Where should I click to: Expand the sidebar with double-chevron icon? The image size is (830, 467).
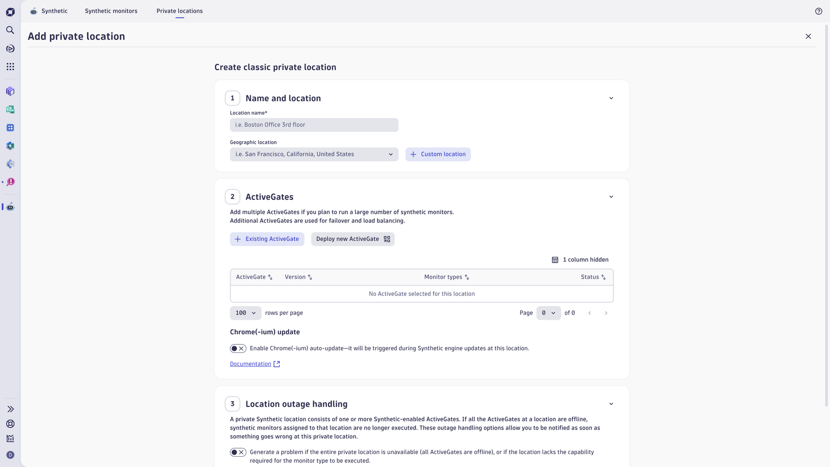tap(10, 409)
